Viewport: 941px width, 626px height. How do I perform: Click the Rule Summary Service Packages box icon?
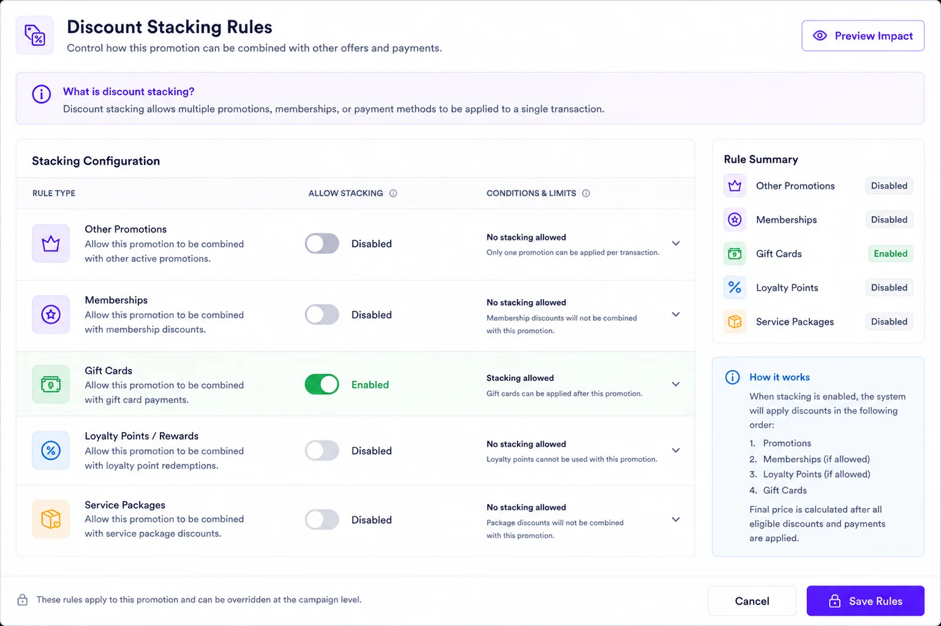(735, 322)
